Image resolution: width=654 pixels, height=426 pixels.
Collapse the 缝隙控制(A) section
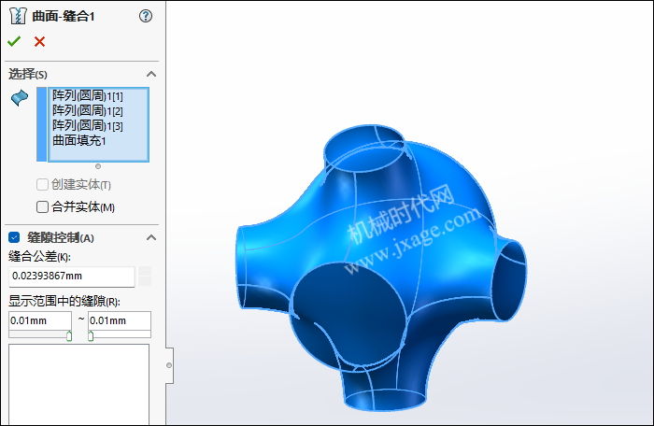coord(151,238)
